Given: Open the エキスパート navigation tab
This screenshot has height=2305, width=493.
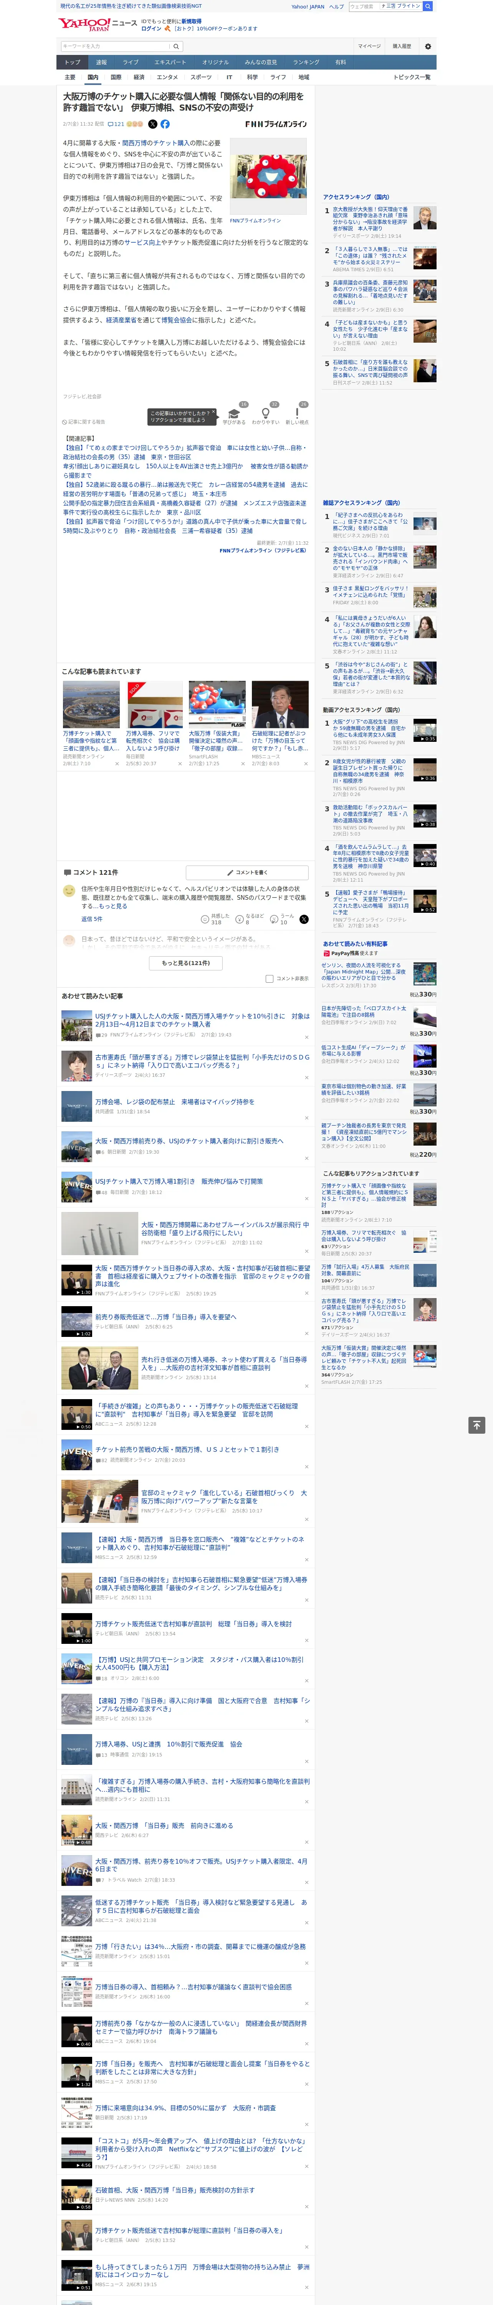Looking at the screenshot, I should click(x=170, y=63).
